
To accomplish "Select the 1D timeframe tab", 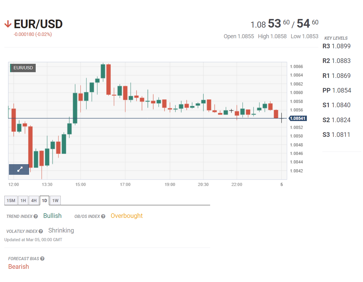I will point(44,200).
